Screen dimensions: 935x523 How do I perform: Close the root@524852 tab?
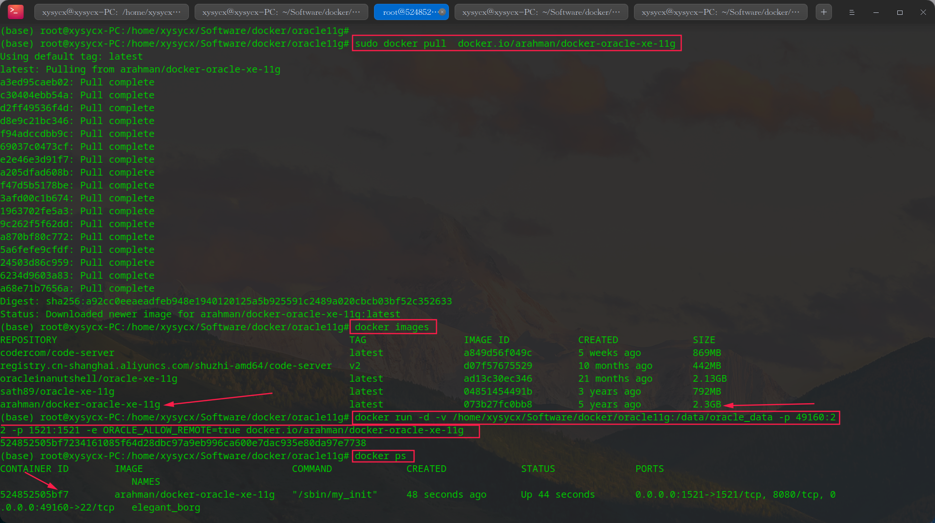click(x=442, y=12)
